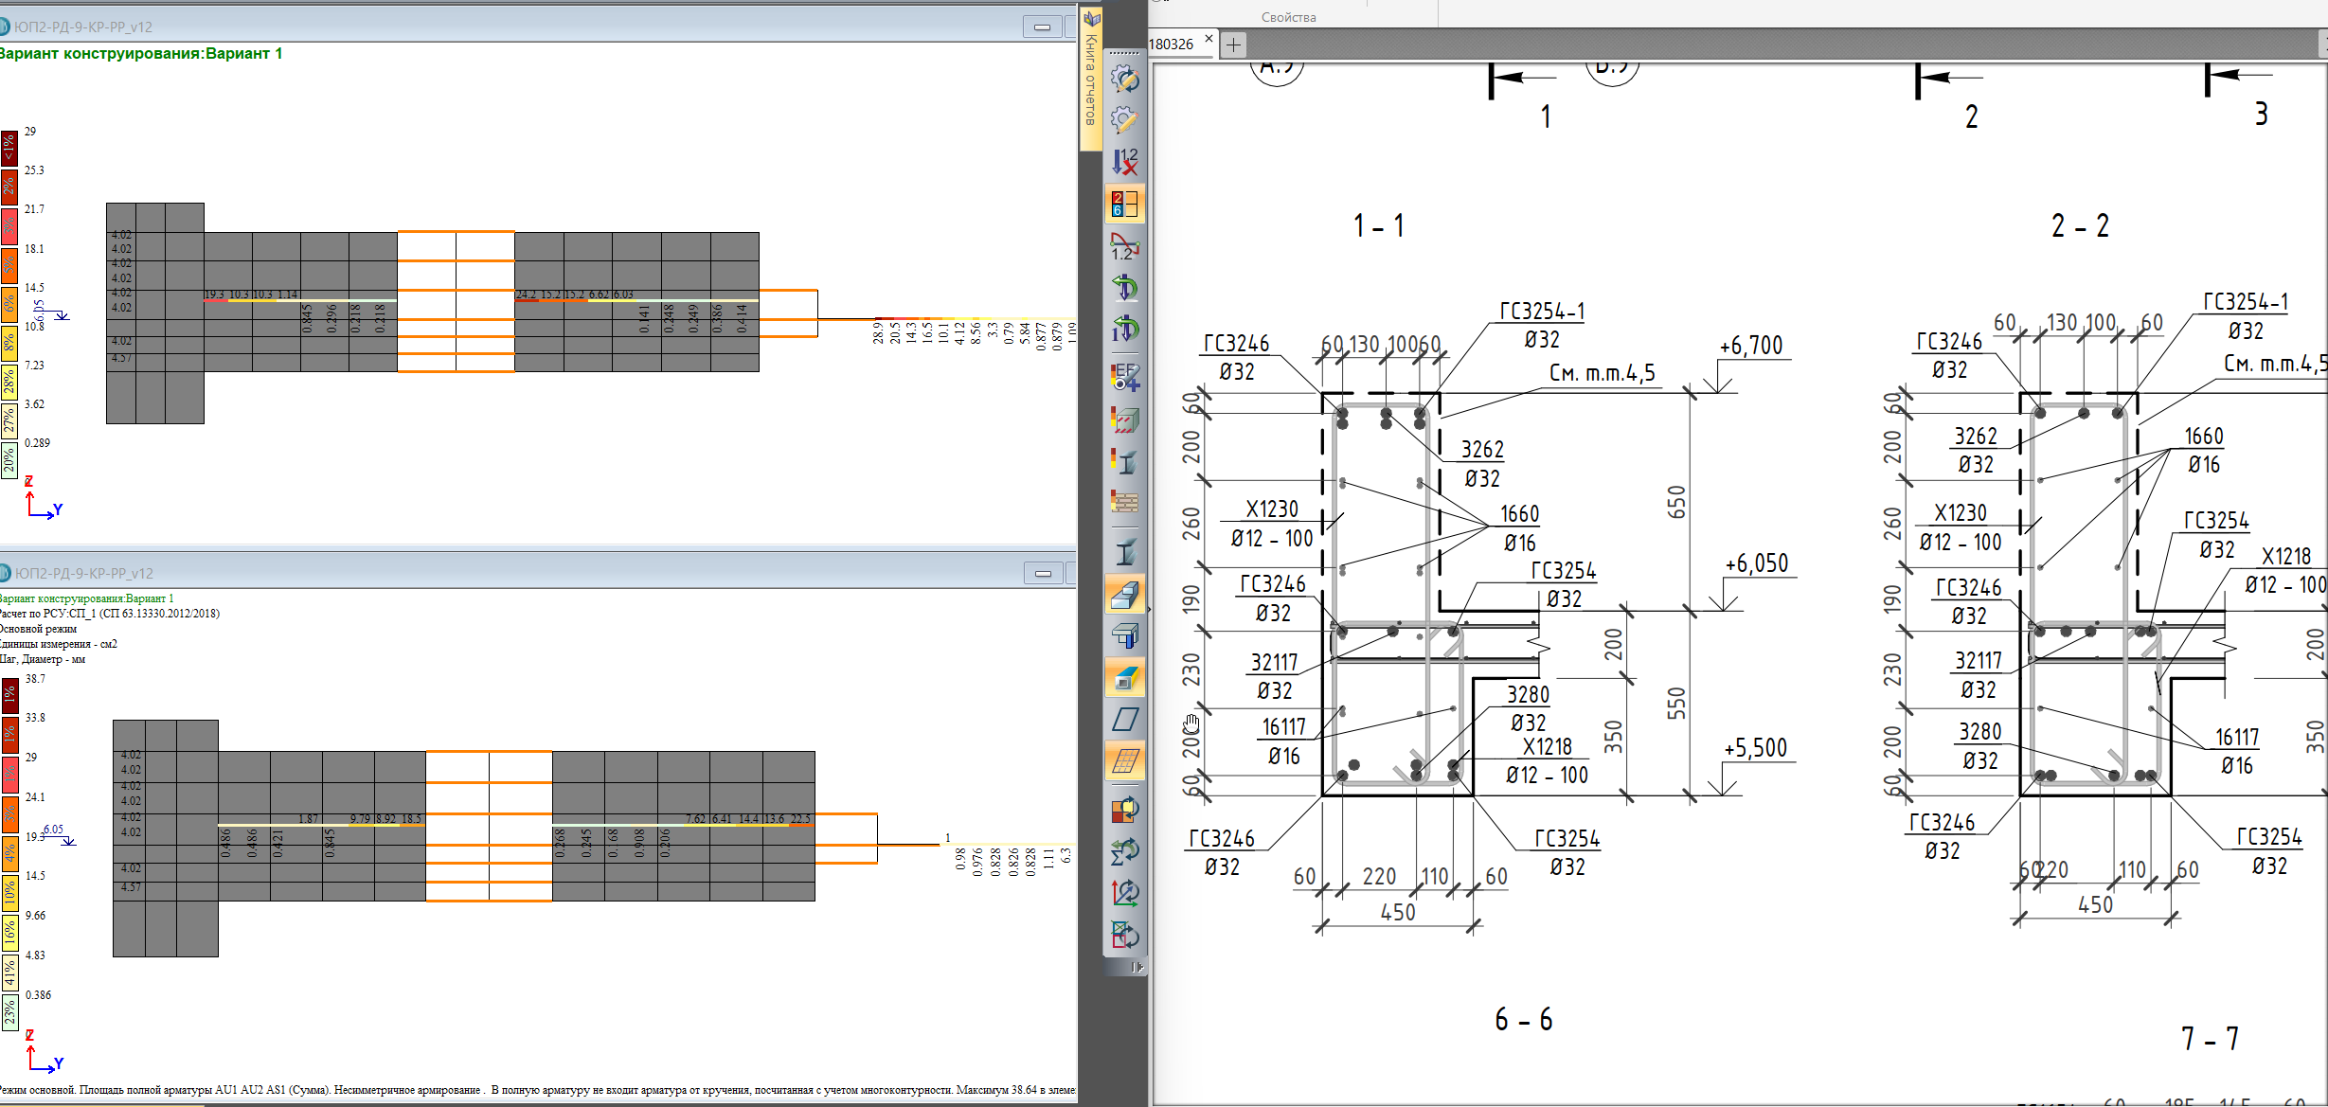
Task: Minimize the upper ЮП2-РД-9-КР-РР_v12 window
Action: [x=1042, y=27]
